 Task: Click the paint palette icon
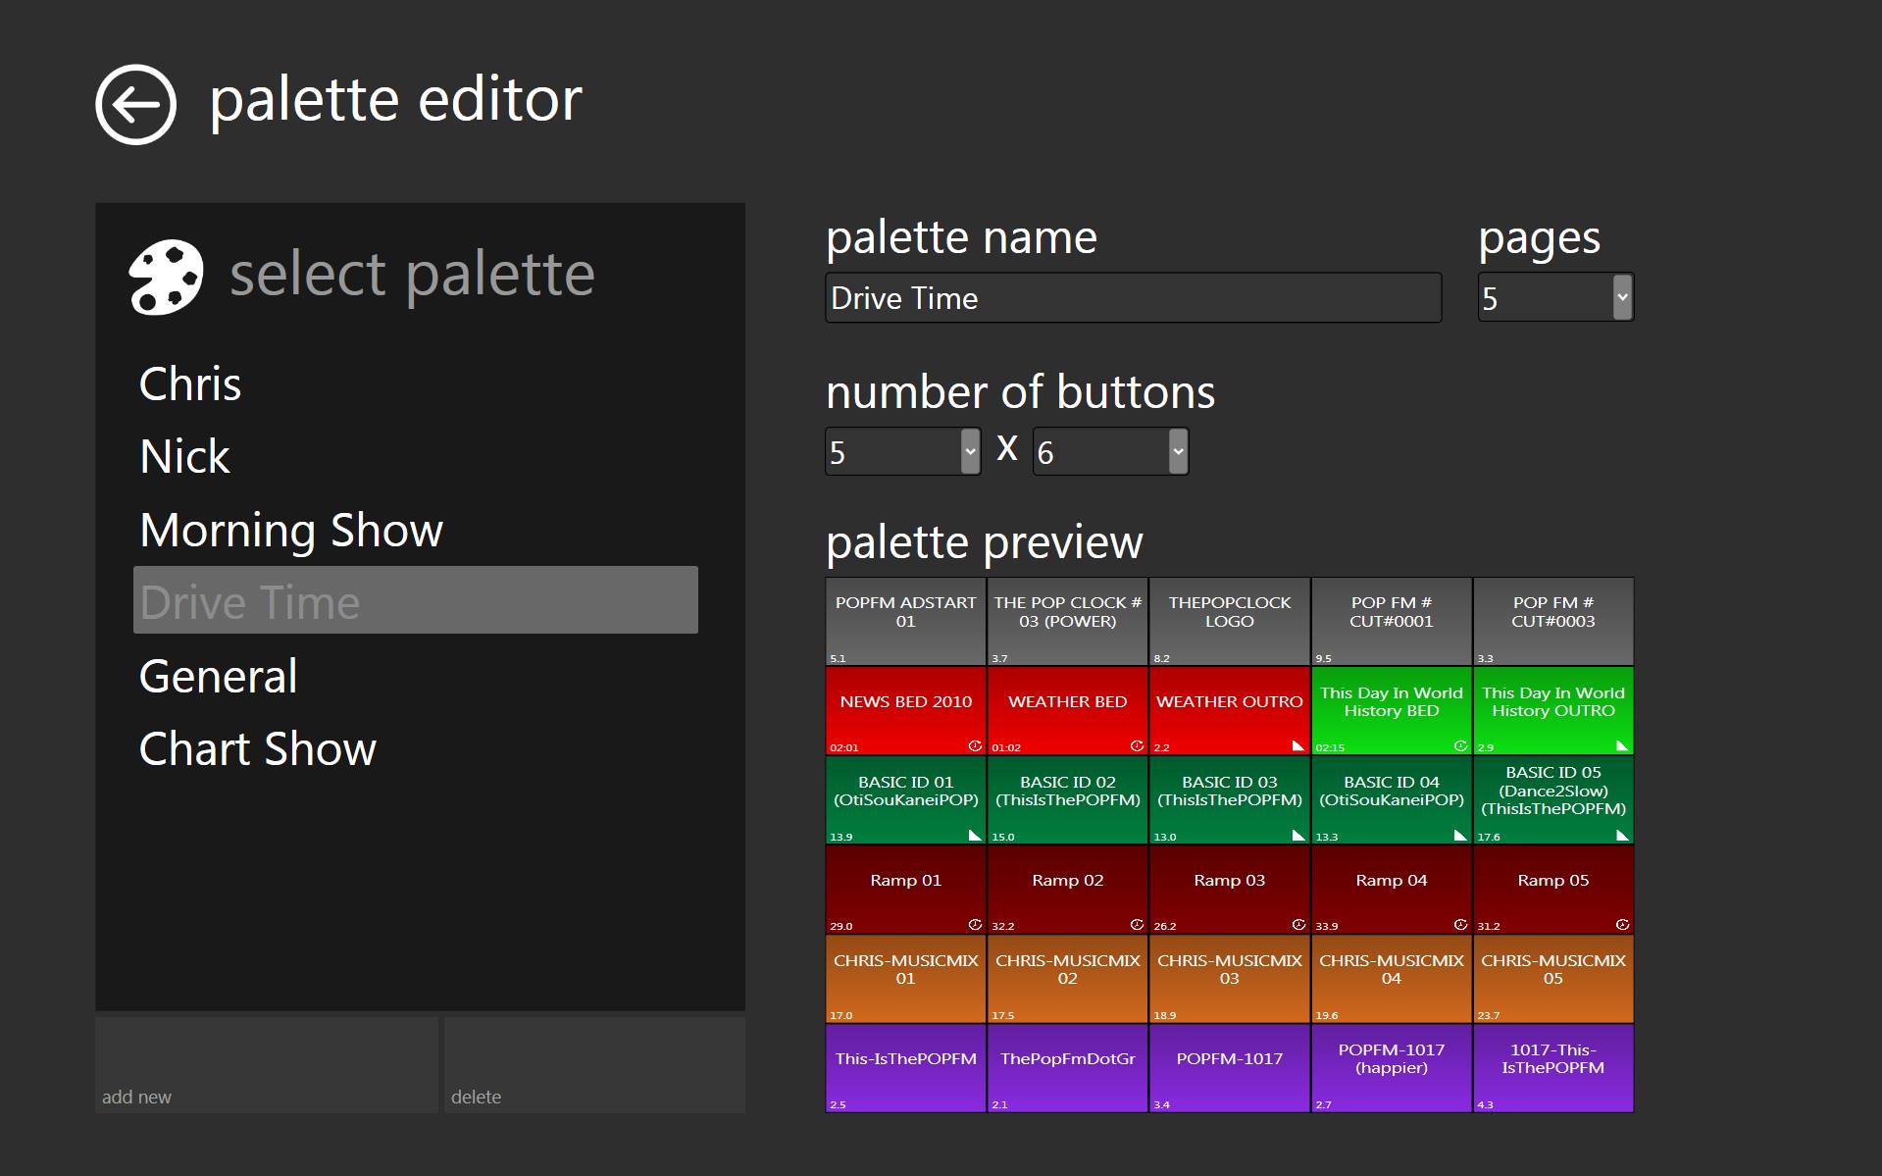click(166, 277)
